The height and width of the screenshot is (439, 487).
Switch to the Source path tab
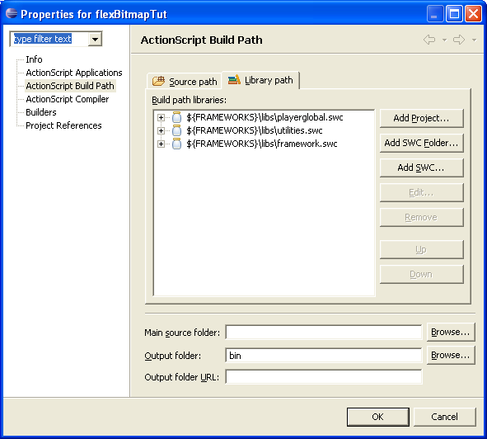(x=185, y=81)
